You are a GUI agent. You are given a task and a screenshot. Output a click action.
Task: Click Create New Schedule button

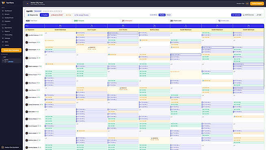tap(11, 50)
